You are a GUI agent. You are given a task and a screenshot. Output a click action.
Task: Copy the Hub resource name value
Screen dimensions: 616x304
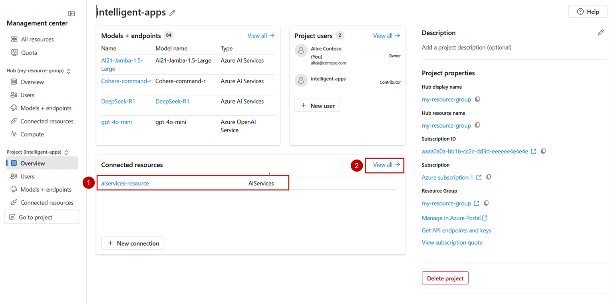(x=477, y=125)
